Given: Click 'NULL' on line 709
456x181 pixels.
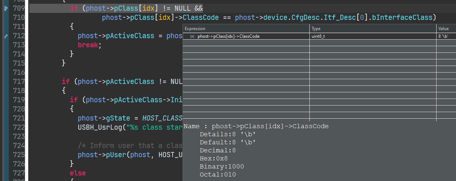Looking at the screenshot, I should point(182,8).
